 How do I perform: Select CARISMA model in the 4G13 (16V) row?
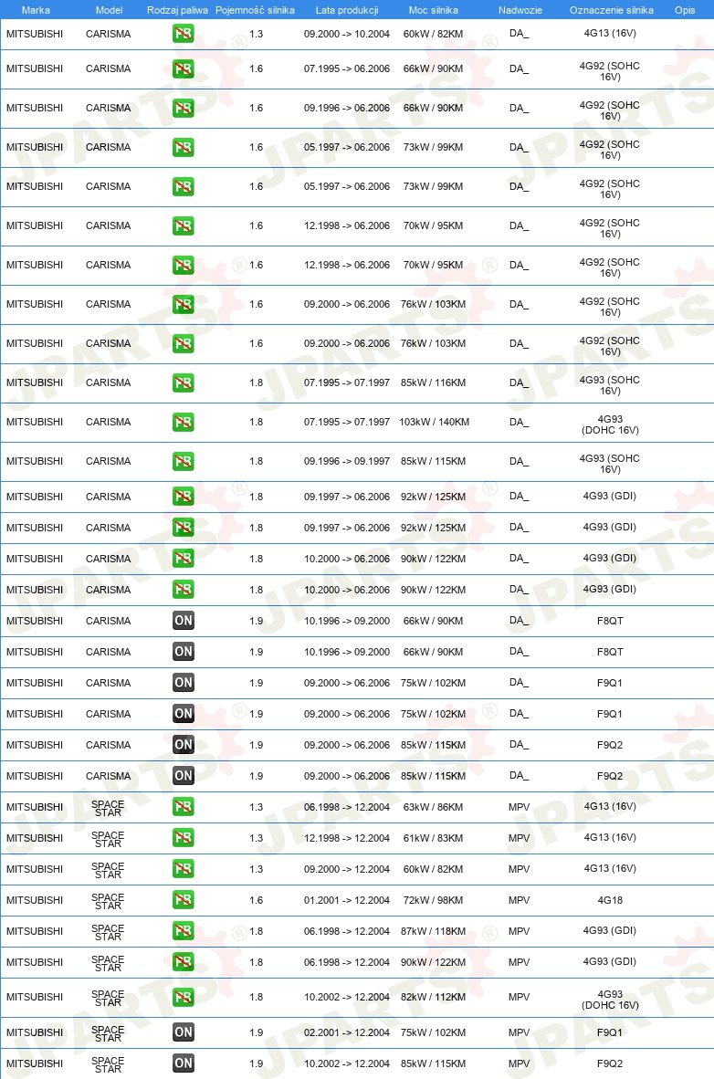pyautogui.click(x=108, y=34)
